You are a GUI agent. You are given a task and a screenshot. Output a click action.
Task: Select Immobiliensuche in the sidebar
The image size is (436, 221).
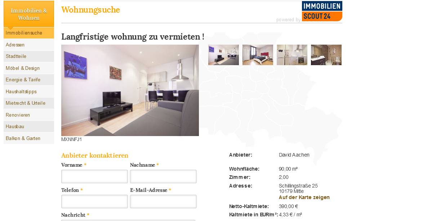click(x=29, y=33)
